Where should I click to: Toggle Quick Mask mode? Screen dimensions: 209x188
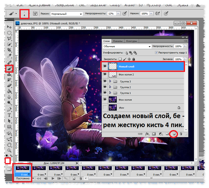(9, 169)
